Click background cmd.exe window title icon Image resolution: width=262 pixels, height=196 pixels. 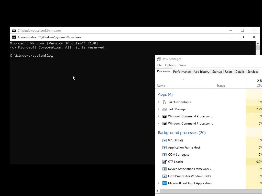coord(14,31)
